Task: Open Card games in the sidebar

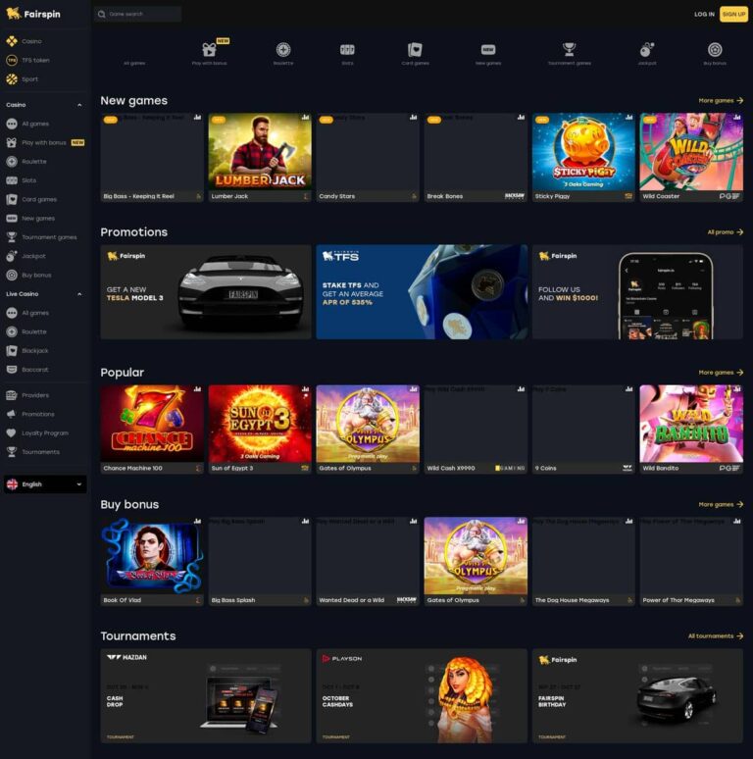Action: tap(32, 199)
